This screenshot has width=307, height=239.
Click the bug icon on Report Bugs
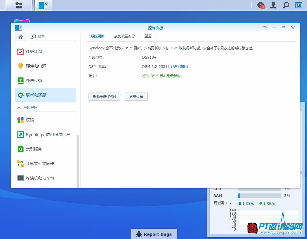139,234
